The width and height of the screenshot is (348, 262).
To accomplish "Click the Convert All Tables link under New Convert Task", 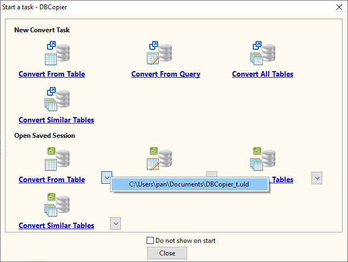I will (x=262, y=74).
